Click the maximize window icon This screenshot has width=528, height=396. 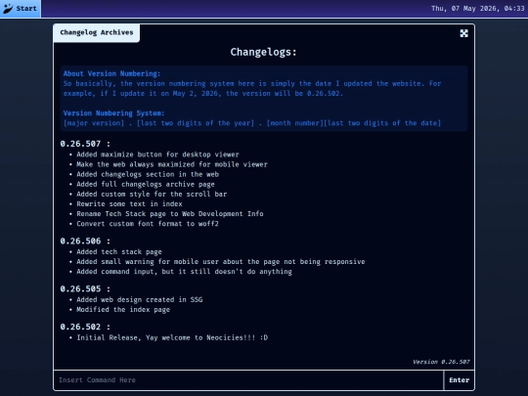click(463, 33)
